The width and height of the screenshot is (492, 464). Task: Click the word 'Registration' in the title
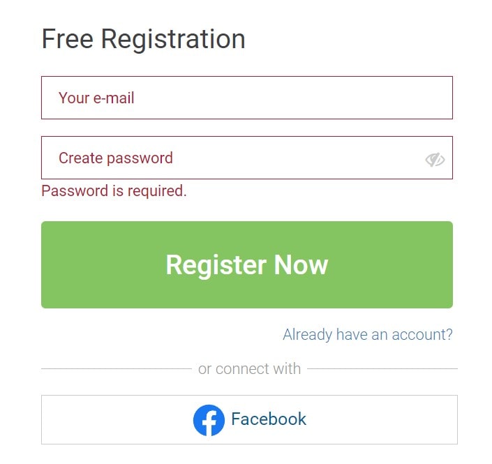pos(173,40)
